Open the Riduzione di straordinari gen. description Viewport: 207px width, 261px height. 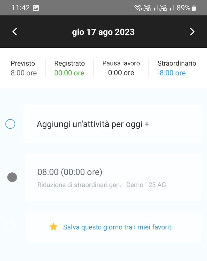tap(101, 185)
